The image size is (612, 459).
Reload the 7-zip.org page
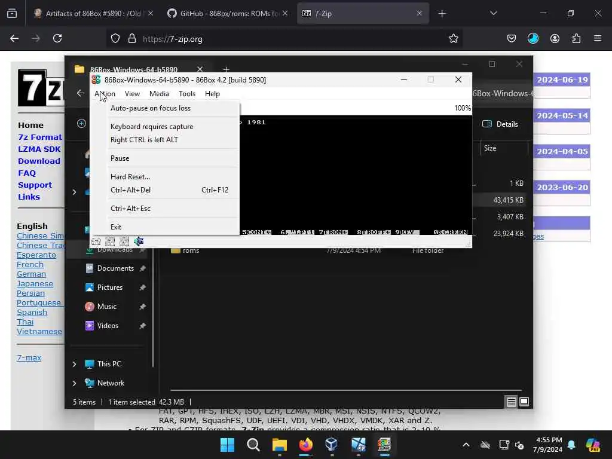pos(57,39)
